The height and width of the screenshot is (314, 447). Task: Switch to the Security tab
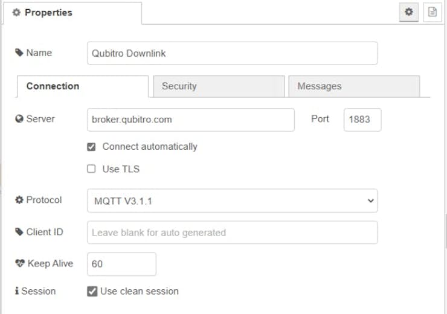pyautogui.click(x=218, y=86)
